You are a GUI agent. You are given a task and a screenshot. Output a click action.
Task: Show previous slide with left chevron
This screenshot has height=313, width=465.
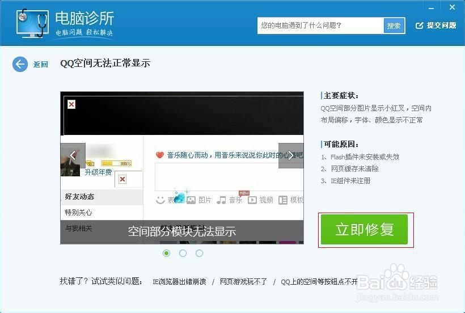coord(73,155)
